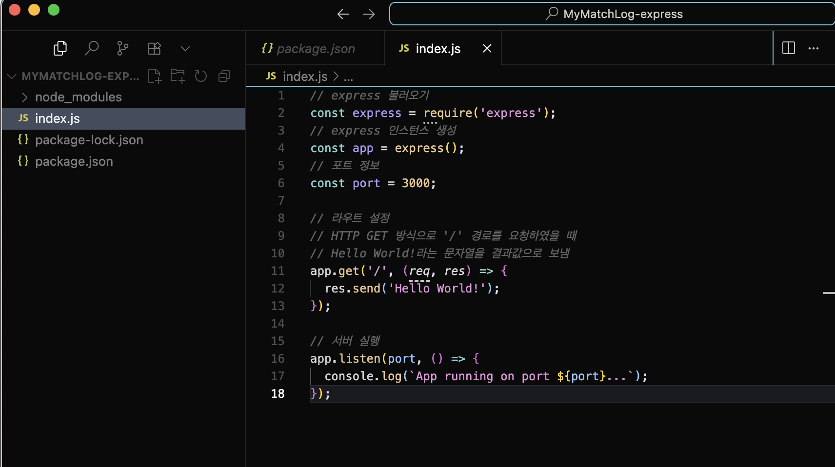
Task: Close the index.js tab
Action: 487,48
